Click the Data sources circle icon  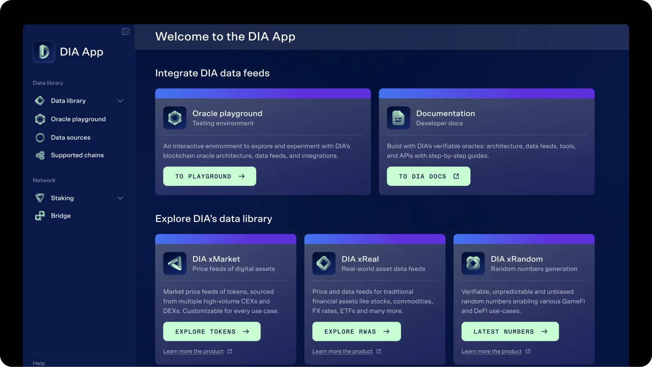pos(40,138)
